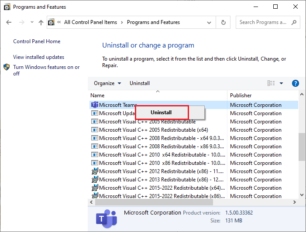This screenshot has width=306, height=232.
Task: Click the horizontal scrollbar left arrow
Action: pos(91,202)
